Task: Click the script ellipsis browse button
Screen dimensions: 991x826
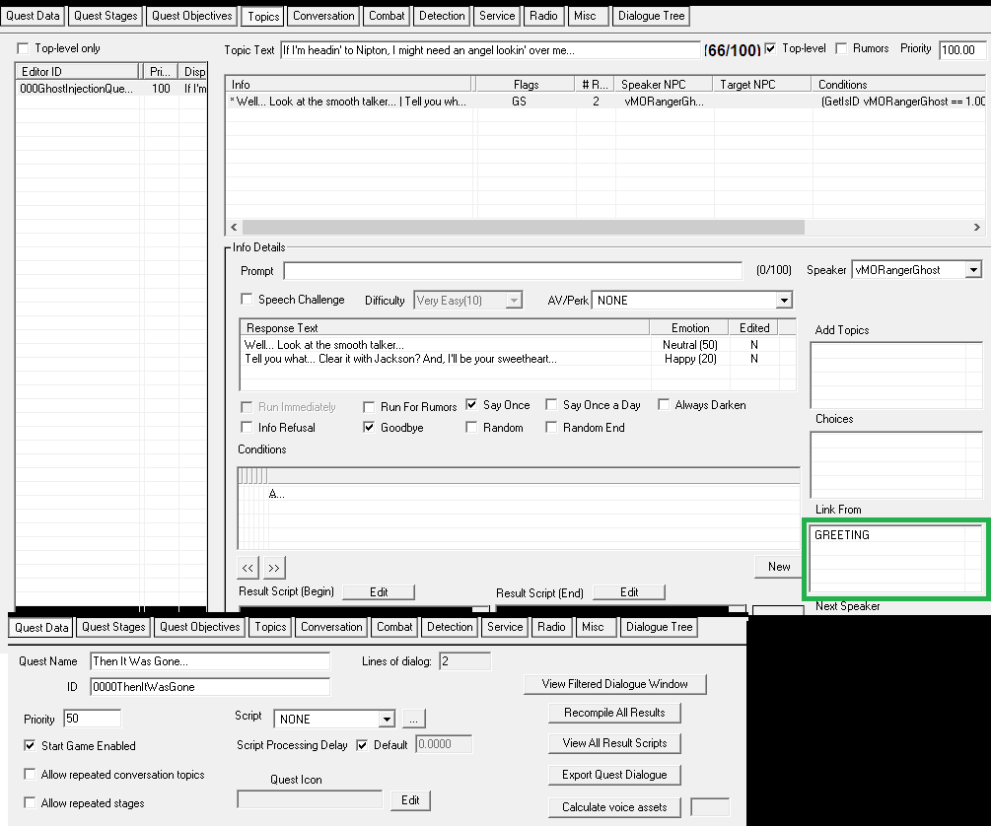Action: [413, 720]
